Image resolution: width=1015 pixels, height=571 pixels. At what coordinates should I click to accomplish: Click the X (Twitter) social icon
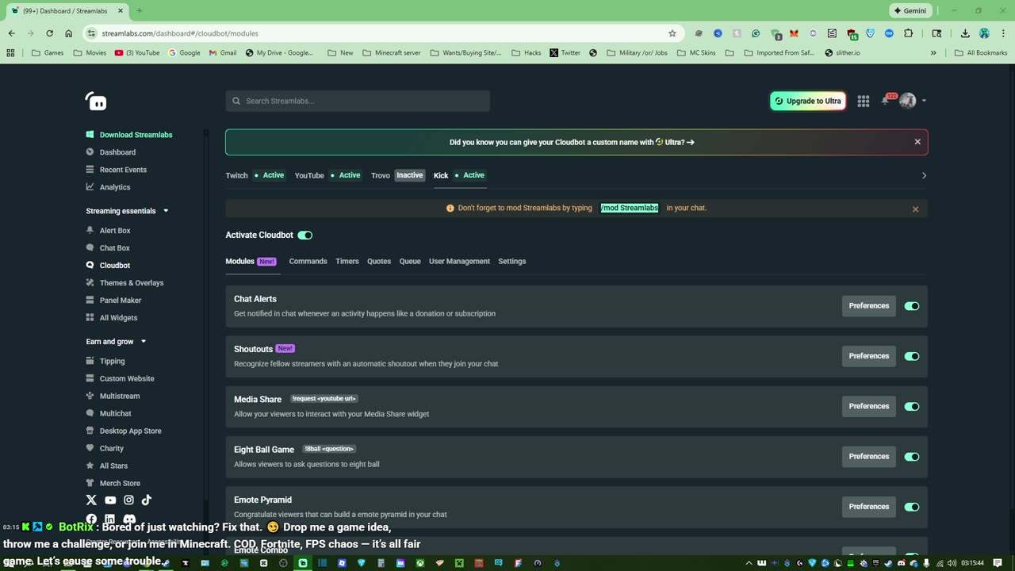(91, 500)
